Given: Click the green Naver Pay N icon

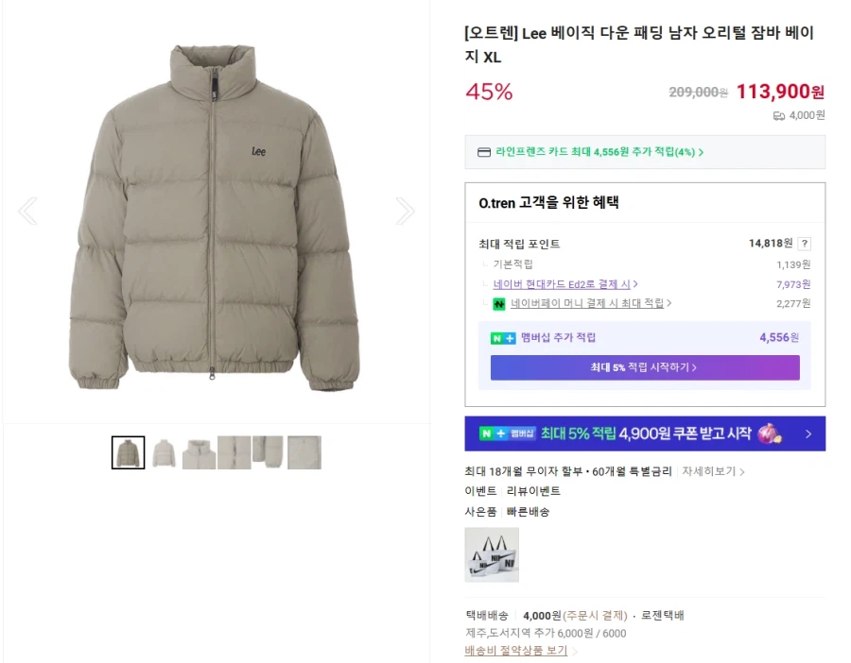Looking at the screenshot, I should [x=500, y=304].
